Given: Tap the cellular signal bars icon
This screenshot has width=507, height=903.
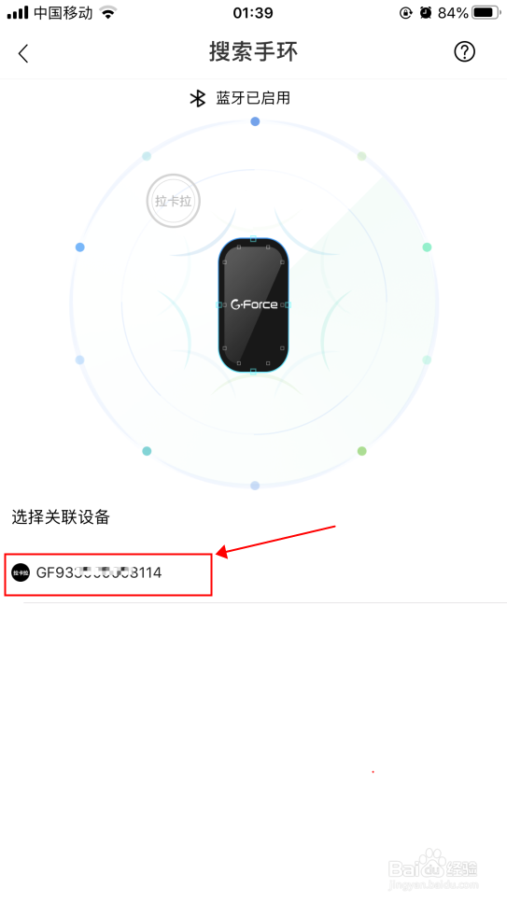Looking at the screenshot, I should tap(18, 13).
